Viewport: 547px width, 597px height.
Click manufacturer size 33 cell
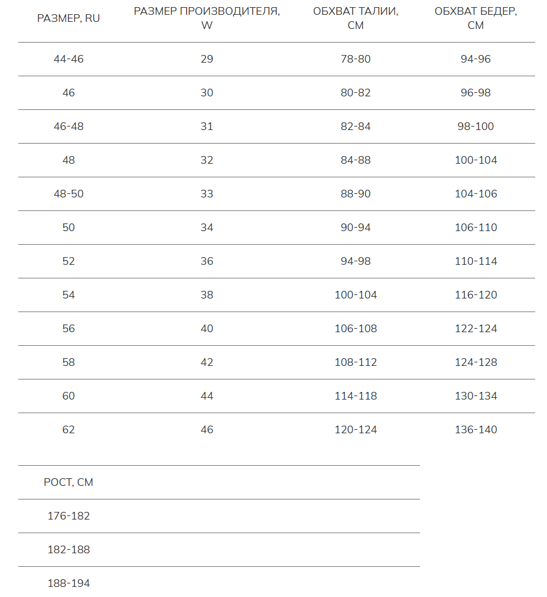pyautogui.click(x=207, y=194)
